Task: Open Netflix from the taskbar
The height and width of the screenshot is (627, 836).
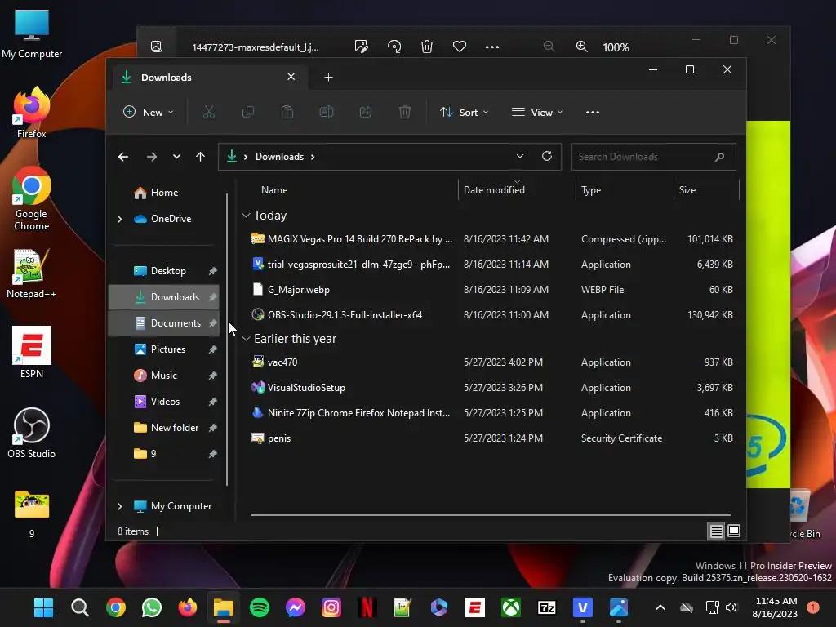Action: (x=367, y=607)
